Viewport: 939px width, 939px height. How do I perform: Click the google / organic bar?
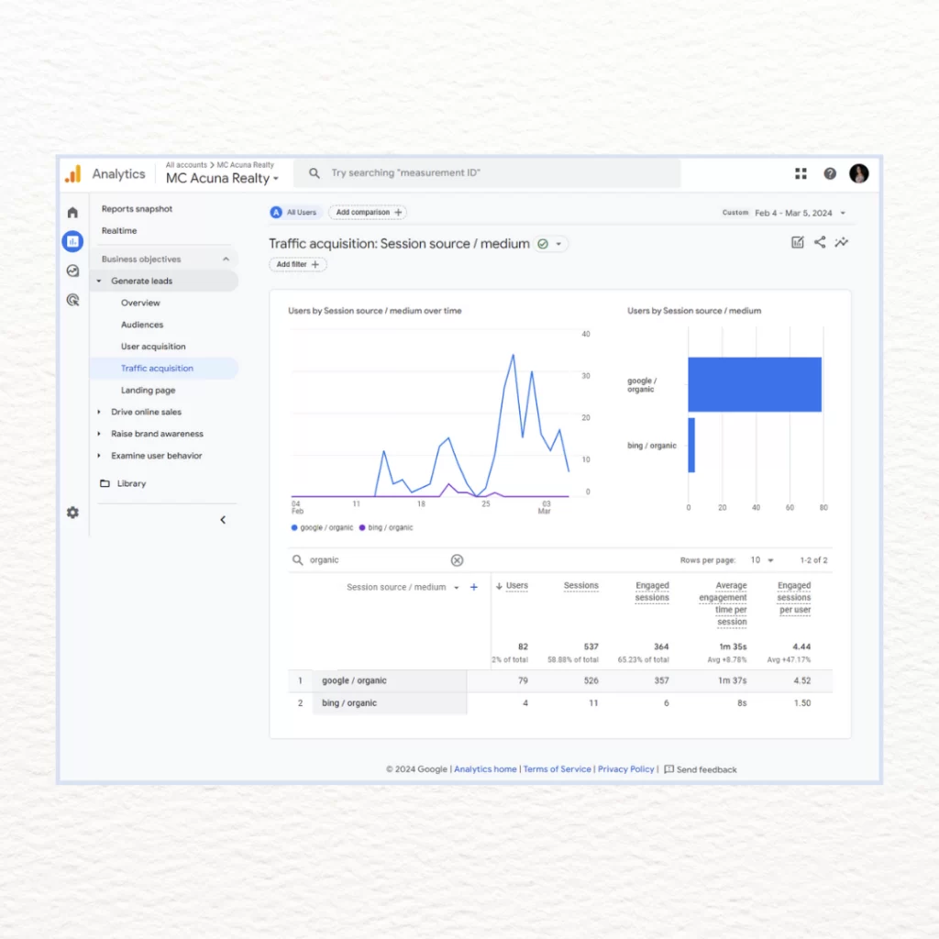(x=755, y=384)
